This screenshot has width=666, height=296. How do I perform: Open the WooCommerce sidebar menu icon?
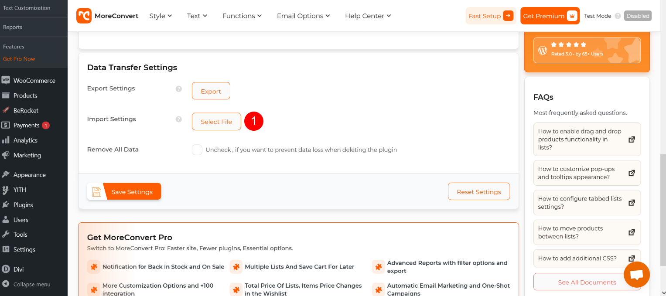point(6,80)
